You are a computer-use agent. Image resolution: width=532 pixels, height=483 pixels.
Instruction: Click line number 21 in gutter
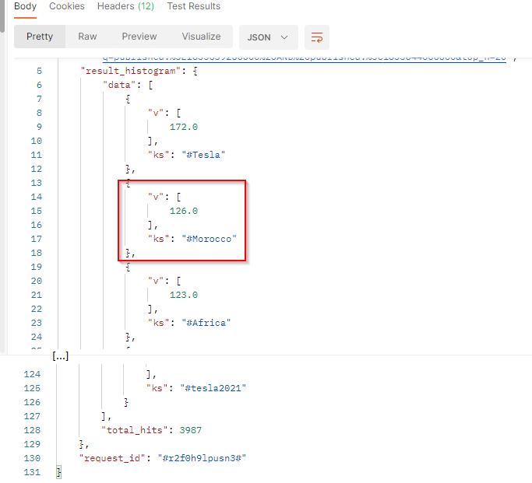coord(37,295)
